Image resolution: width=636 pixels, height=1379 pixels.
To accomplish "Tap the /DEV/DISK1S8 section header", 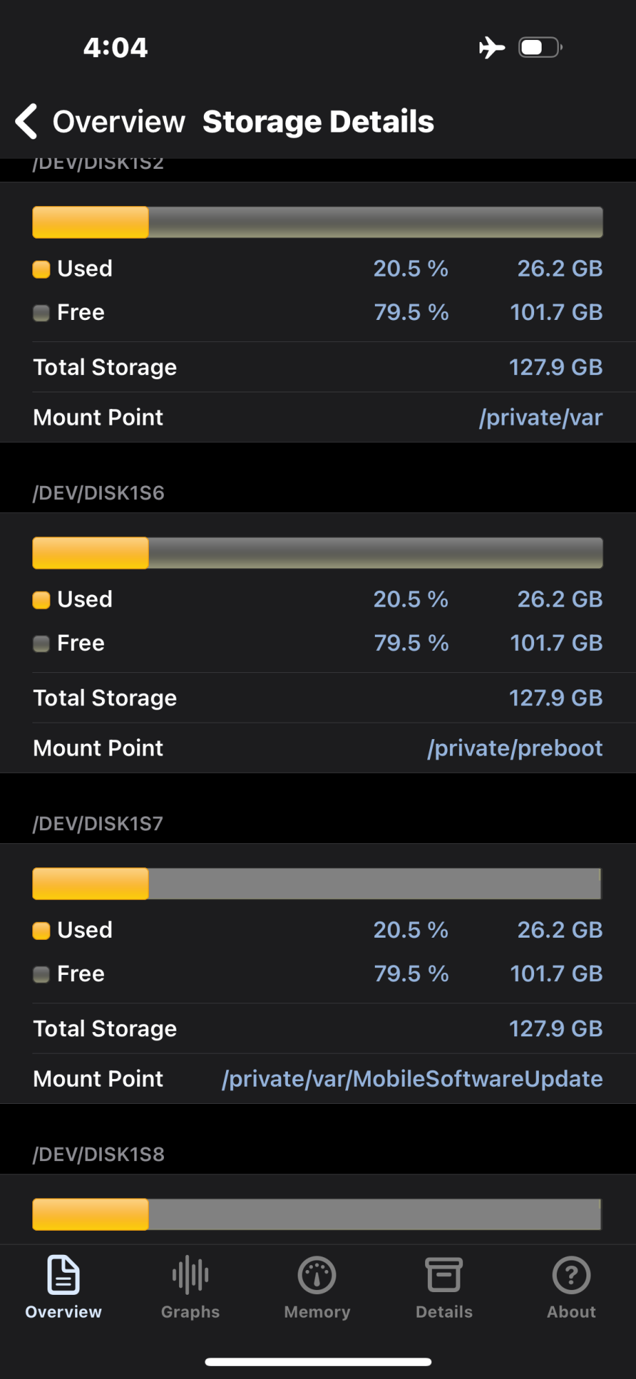I will (x=99, y=1154).
